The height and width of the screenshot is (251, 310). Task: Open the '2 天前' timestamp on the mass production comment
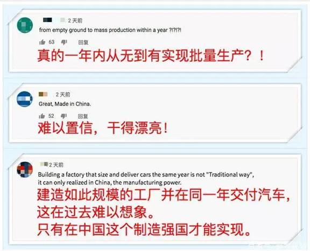(x=75, y=20)
